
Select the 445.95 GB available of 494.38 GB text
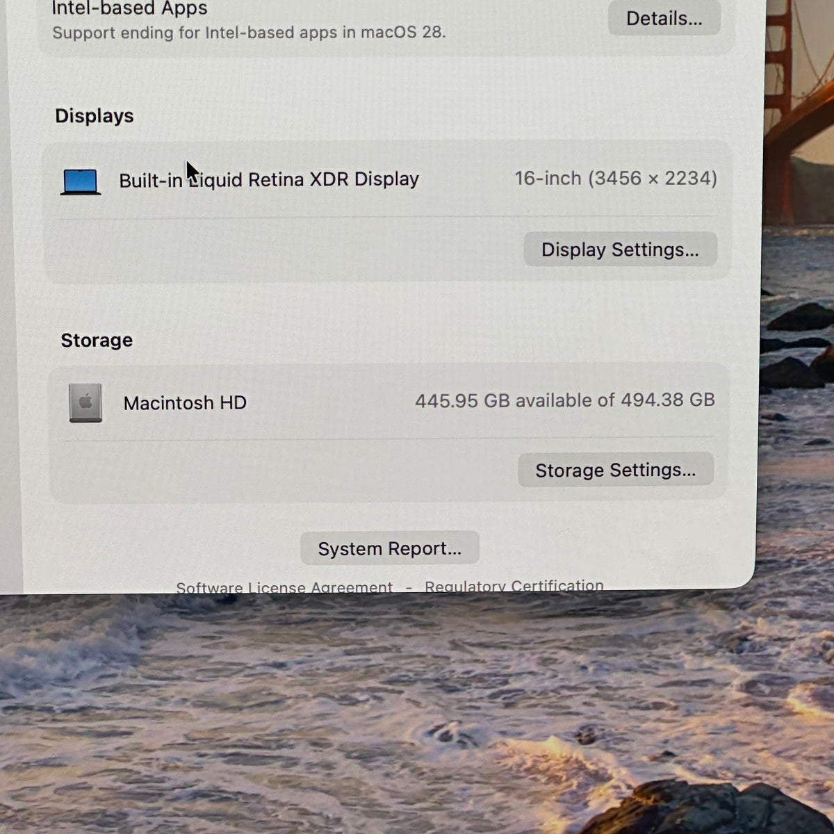coord(565,400)
